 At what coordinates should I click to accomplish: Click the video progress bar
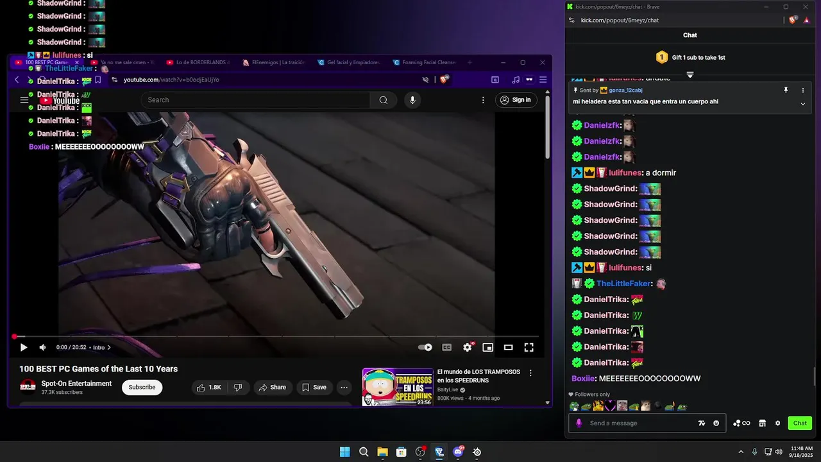(276, 336)
